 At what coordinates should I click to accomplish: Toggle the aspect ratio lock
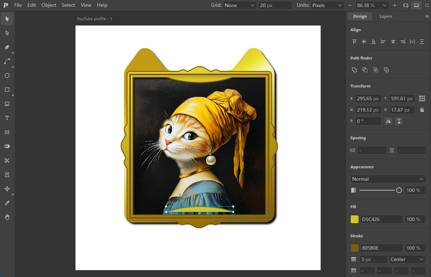422,110
